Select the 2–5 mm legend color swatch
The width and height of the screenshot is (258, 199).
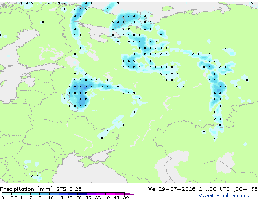point(35,194)
